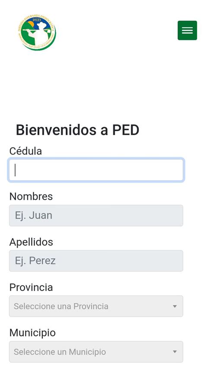The width and height of the screenshot is (205, 369).
Task: Click the Provincia label
Action: pyautogui.click(x=31, y=287)
